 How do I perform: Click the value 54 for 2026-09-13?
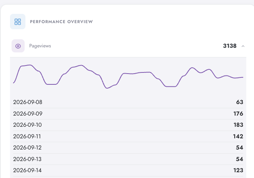coord(240,159)
